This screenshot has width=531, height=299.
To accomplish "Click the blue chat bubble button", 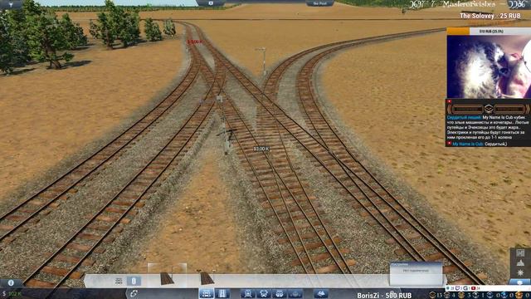I will [x=520, y=282].
